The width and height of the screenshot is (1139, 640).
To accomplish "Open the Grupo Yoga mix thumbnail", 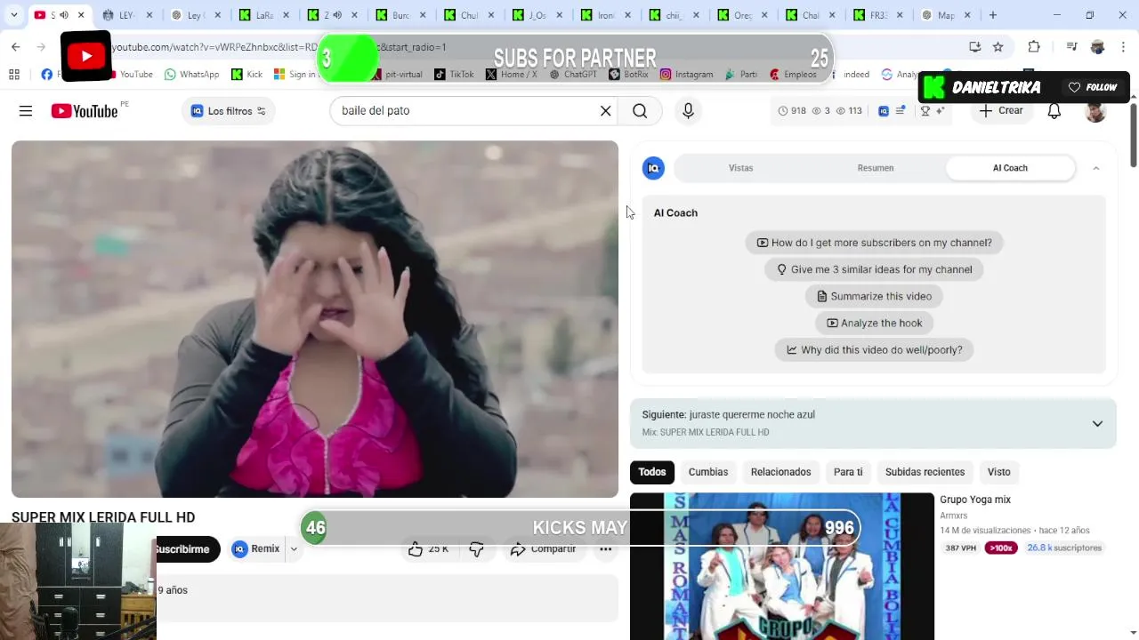I will (781, 566).
